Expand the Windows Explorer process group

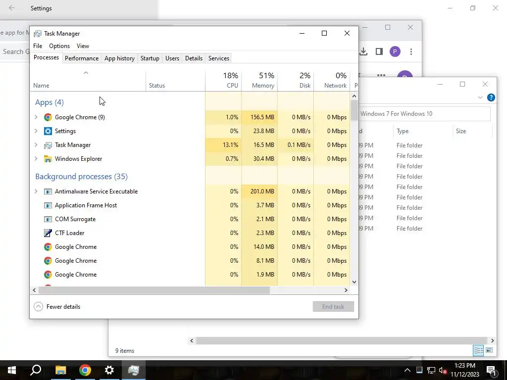coord(36,159)
